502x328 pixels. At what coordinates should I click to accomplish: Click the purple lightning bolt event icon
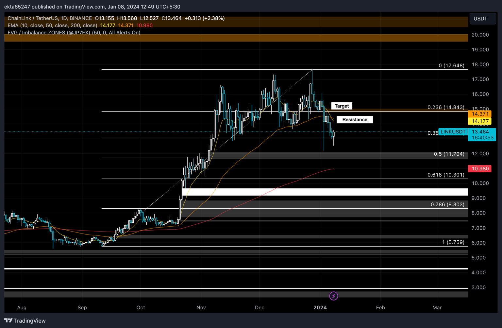tap(333, 296)
